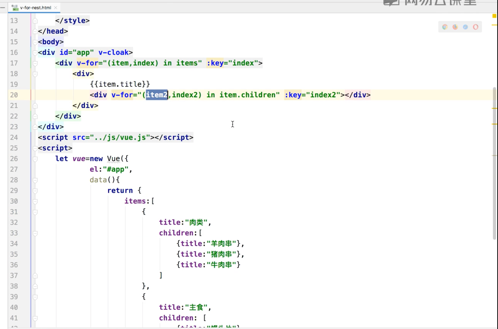Close the v-for-nest.html tab
498x329 pixels.
pos(56,8)
